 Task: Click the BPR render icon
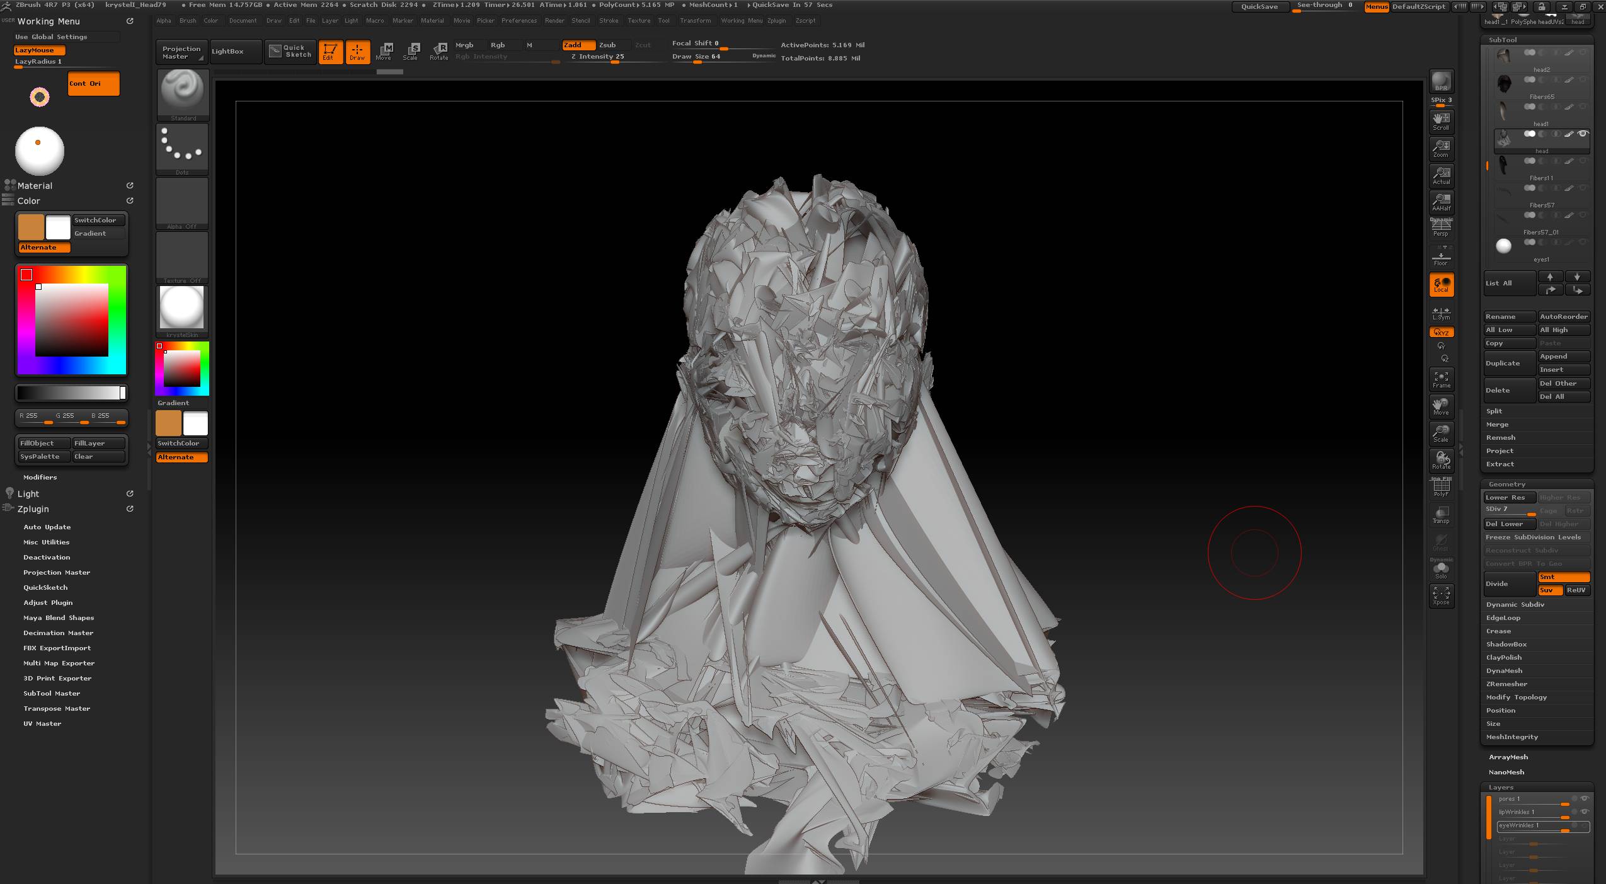[x=1441, y=81]
